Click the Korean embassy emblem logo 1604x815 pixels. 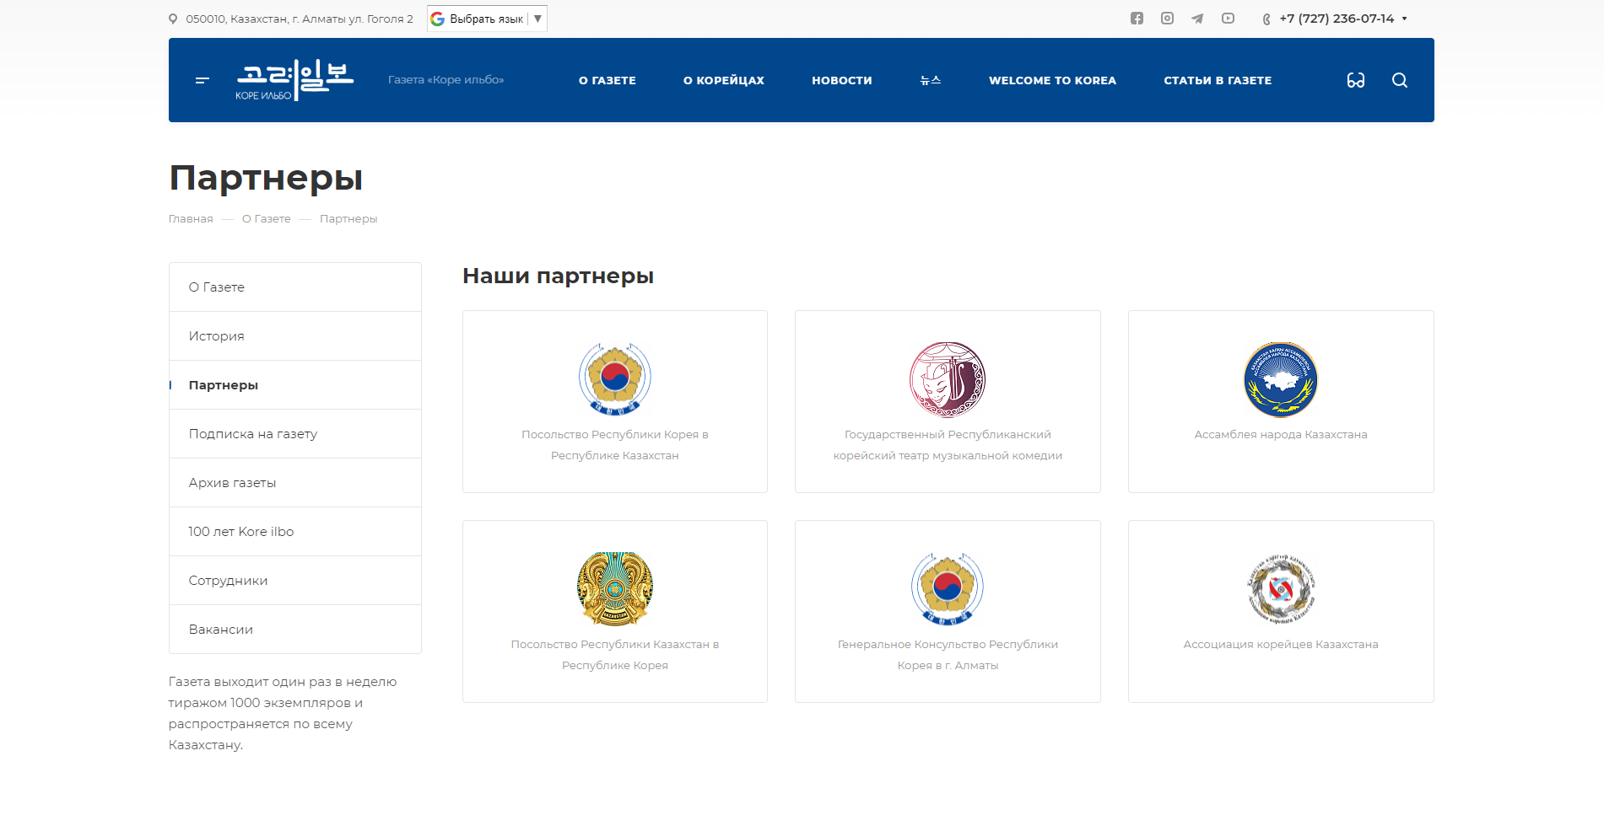pyautogui.click(x=615, y=379)
